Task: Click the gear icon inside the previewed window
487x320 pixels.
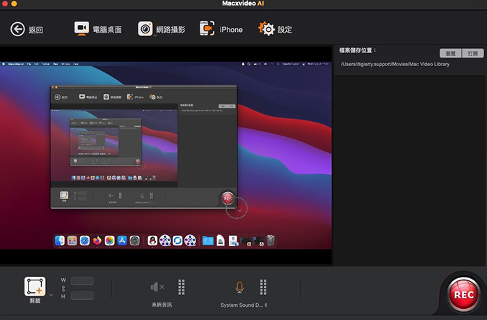Action: point(152,97)
